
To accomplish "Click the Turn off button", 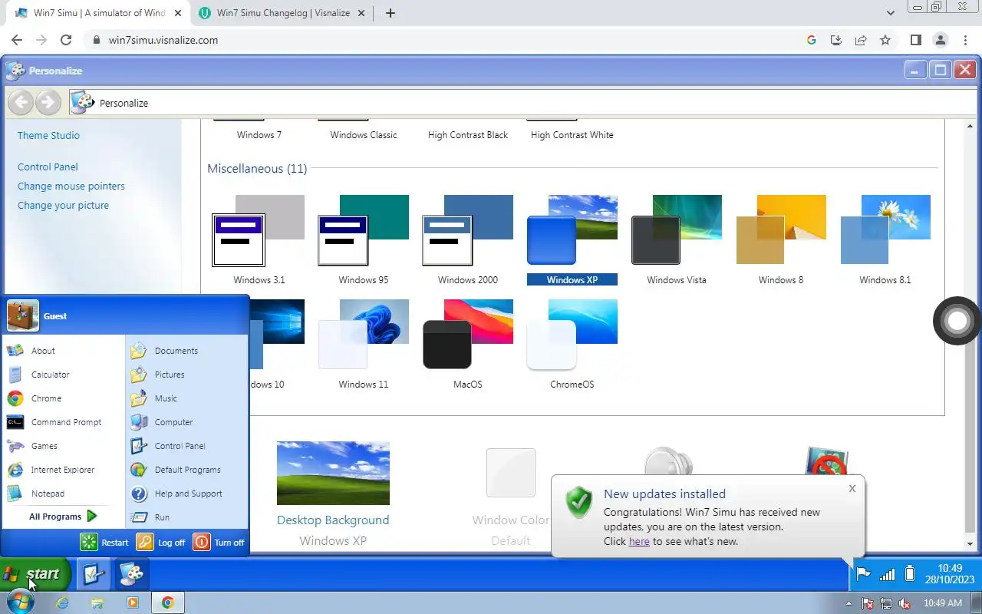I will tap(219, 542).
